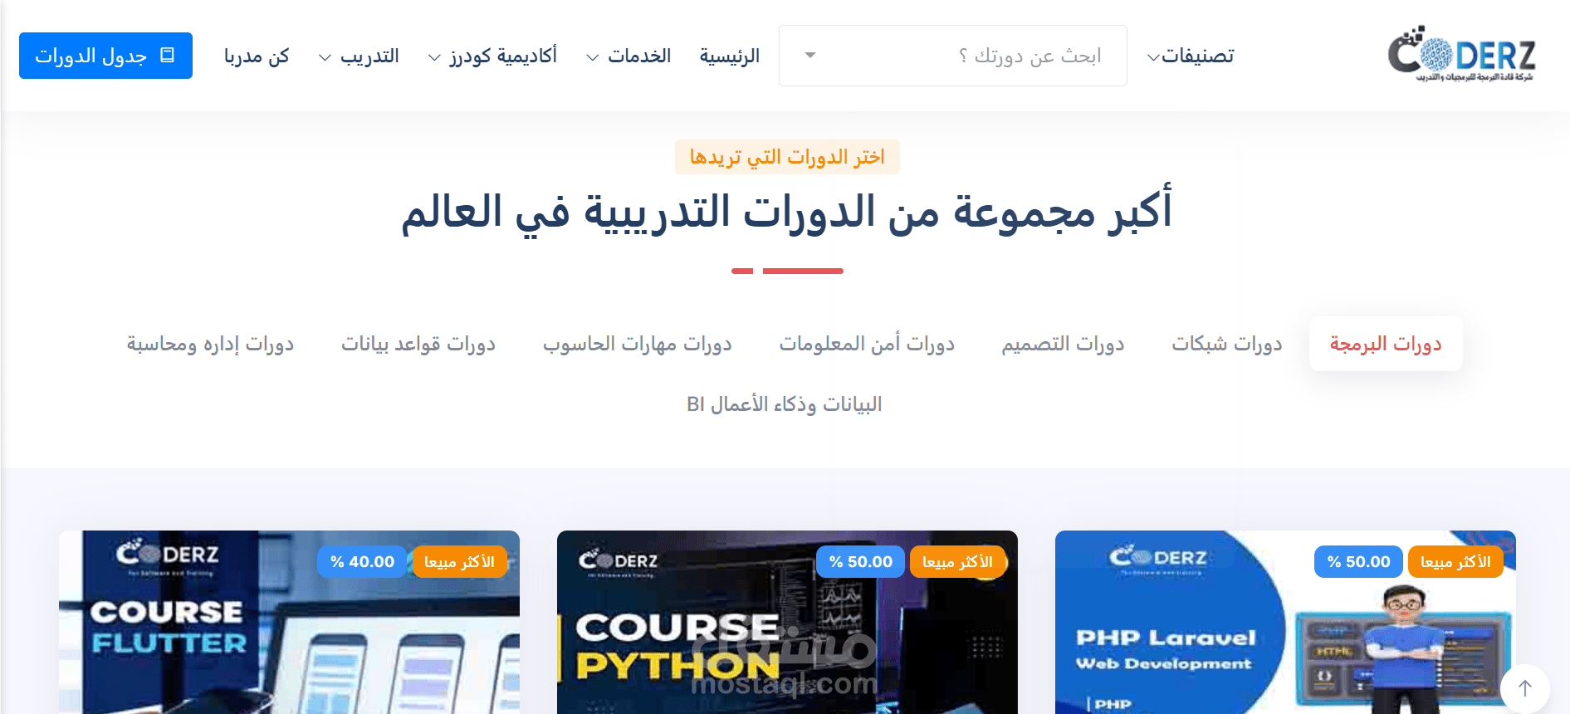Expand the التدريب training menu
Viewport: 1570px width, 714px height.
pos(359,56)
